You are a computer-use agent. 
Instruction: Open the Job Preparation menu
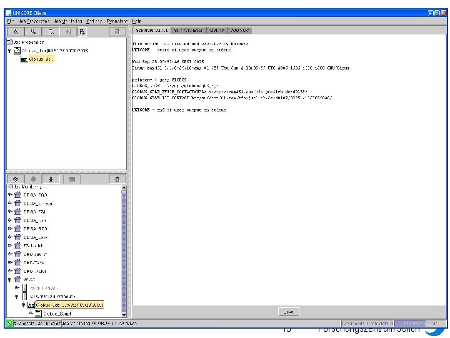pos(34,21)
